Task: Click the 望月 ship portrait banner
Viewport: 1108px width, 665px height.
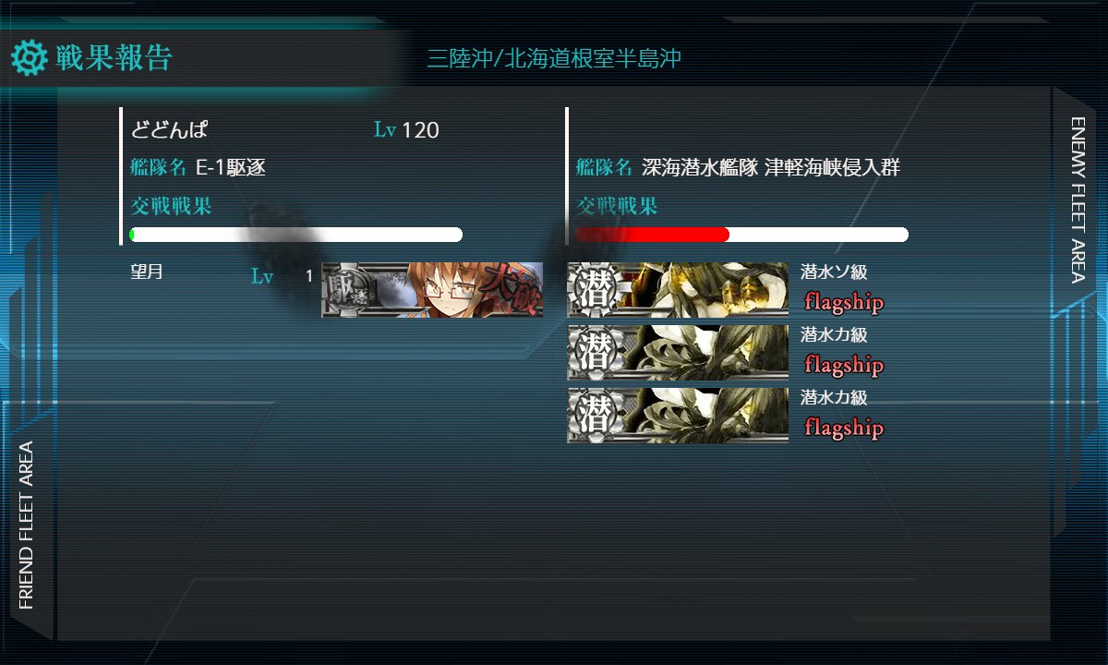Action: tap(432, 290)
